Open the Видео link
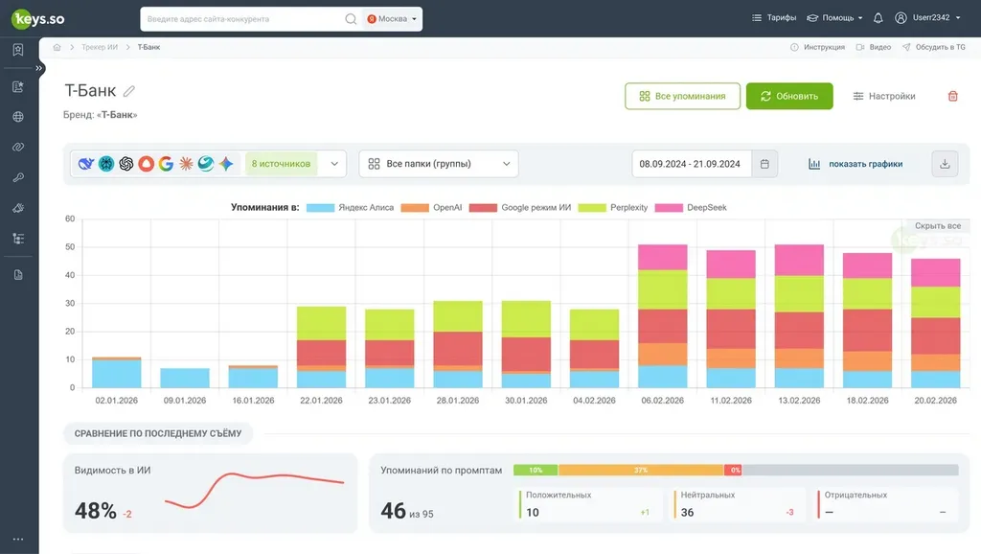This screenshot has width=981, height=554. (874, 47)
